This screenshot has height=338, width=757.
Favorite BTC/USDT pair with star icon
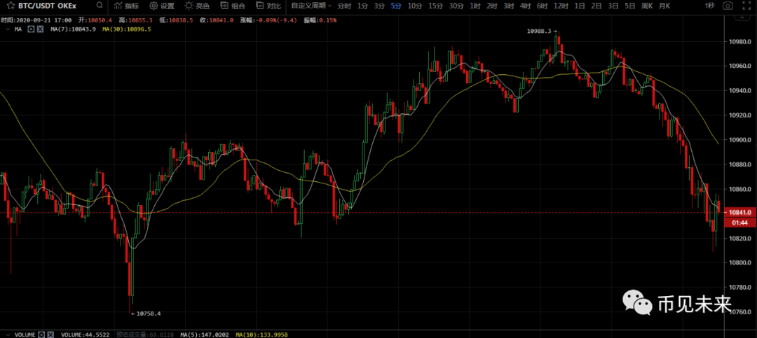click(x=9, y=6)
